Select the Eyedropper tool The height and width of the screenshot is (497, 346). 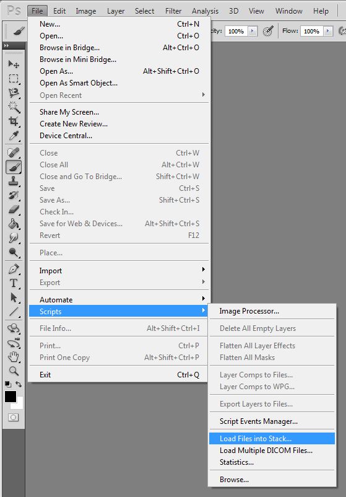pyautogui.click(x=13, y=136)
